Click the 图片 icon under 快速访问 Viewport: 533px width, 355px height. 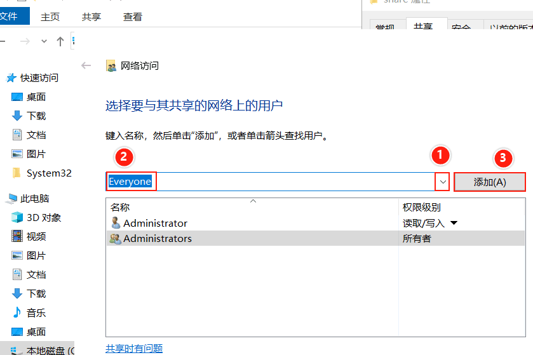pos(17,154)
